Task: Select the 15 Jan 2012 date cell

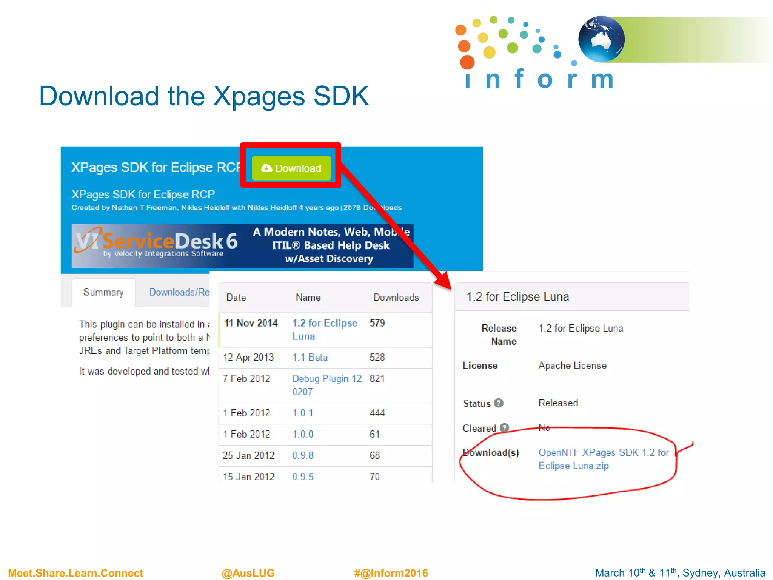Action: click(x=248, y=476)
